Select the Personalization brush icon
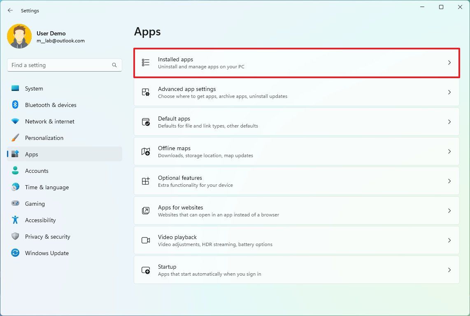Image resolution: width=470 pixels, height=316 pixels. 15,138
